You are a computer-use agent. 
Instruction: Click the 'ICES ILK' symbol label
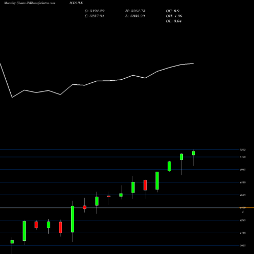click(76, 3)
